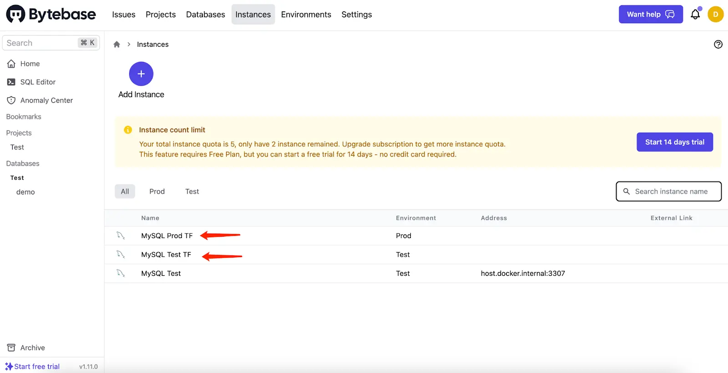Open the notifications bell

pyautogui.click(x=695, y=15)
